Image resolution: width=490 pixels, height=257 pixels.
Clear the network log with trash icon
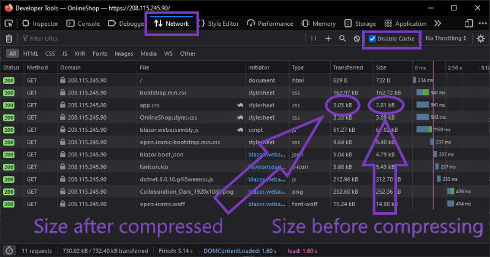pos(9,39)
